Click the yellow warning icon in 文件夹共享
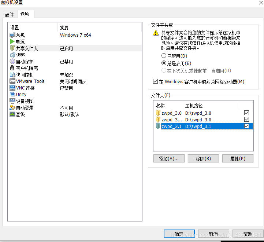264x242 pixels. pyautogui.click(x=156, y=33)
